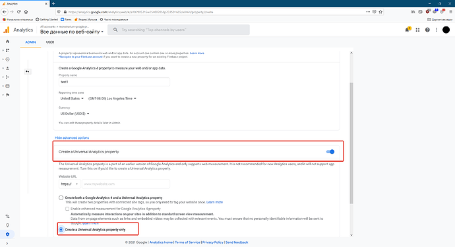Save page to Pocket
Screen dimensions: 455x247
click(375, 12)
